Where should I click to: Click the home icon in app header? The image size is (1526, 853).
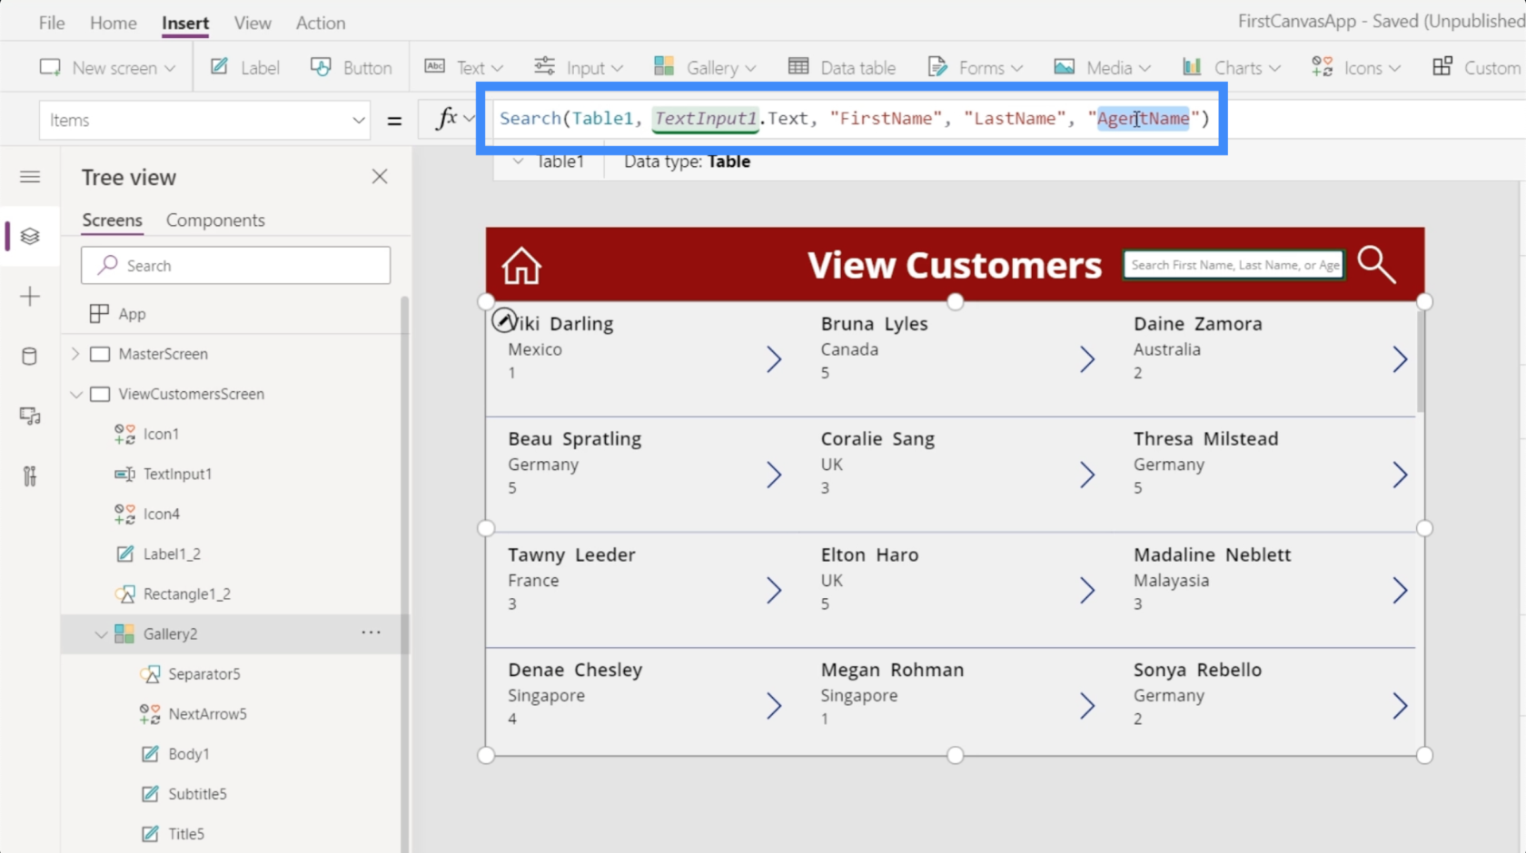522,266
